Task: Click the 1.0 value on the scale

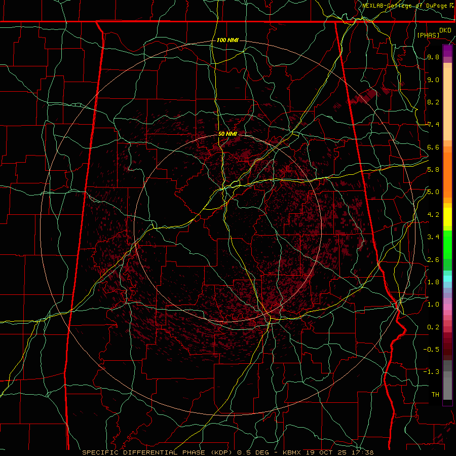Action: click(x=433, y=305)
